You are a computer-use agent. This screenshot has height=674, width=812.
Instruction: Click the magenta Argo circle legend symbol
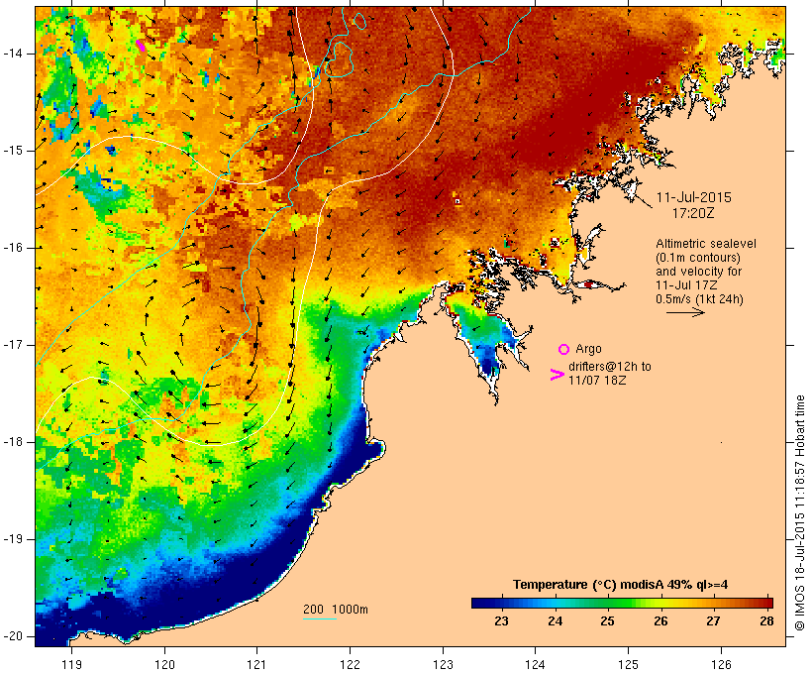[x=564, y=350]
